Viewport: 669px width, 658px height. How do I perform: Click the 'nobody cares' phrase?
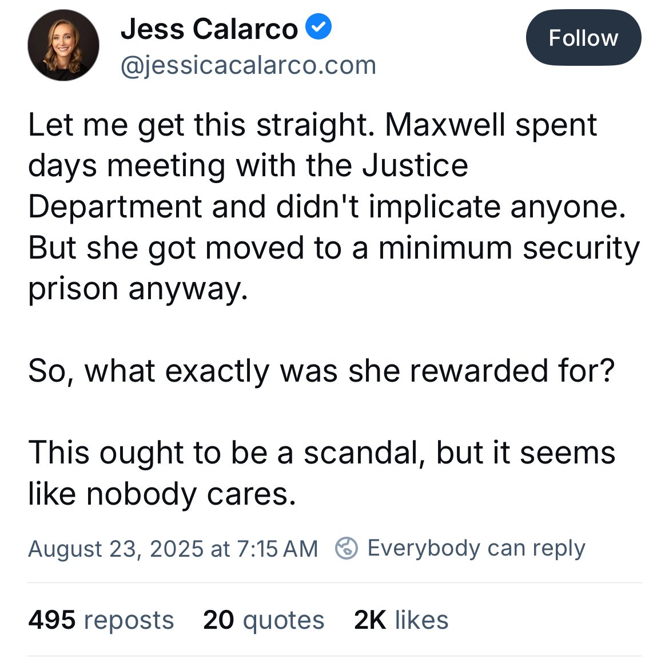(191, 494)
